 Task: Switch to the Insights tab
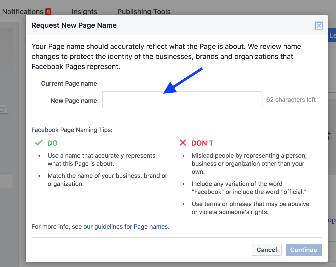click(x=84, y=12)
